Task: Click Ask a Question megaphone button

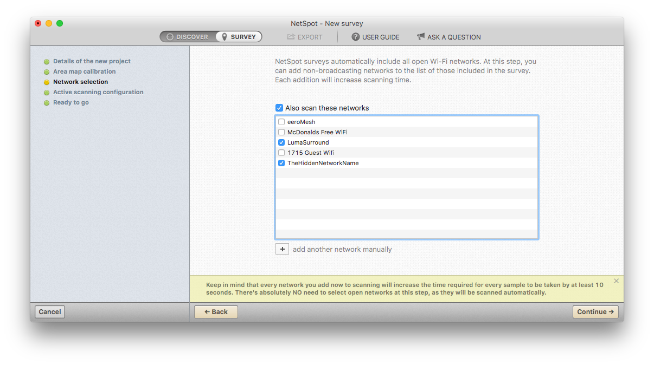Action: (448, 37)
